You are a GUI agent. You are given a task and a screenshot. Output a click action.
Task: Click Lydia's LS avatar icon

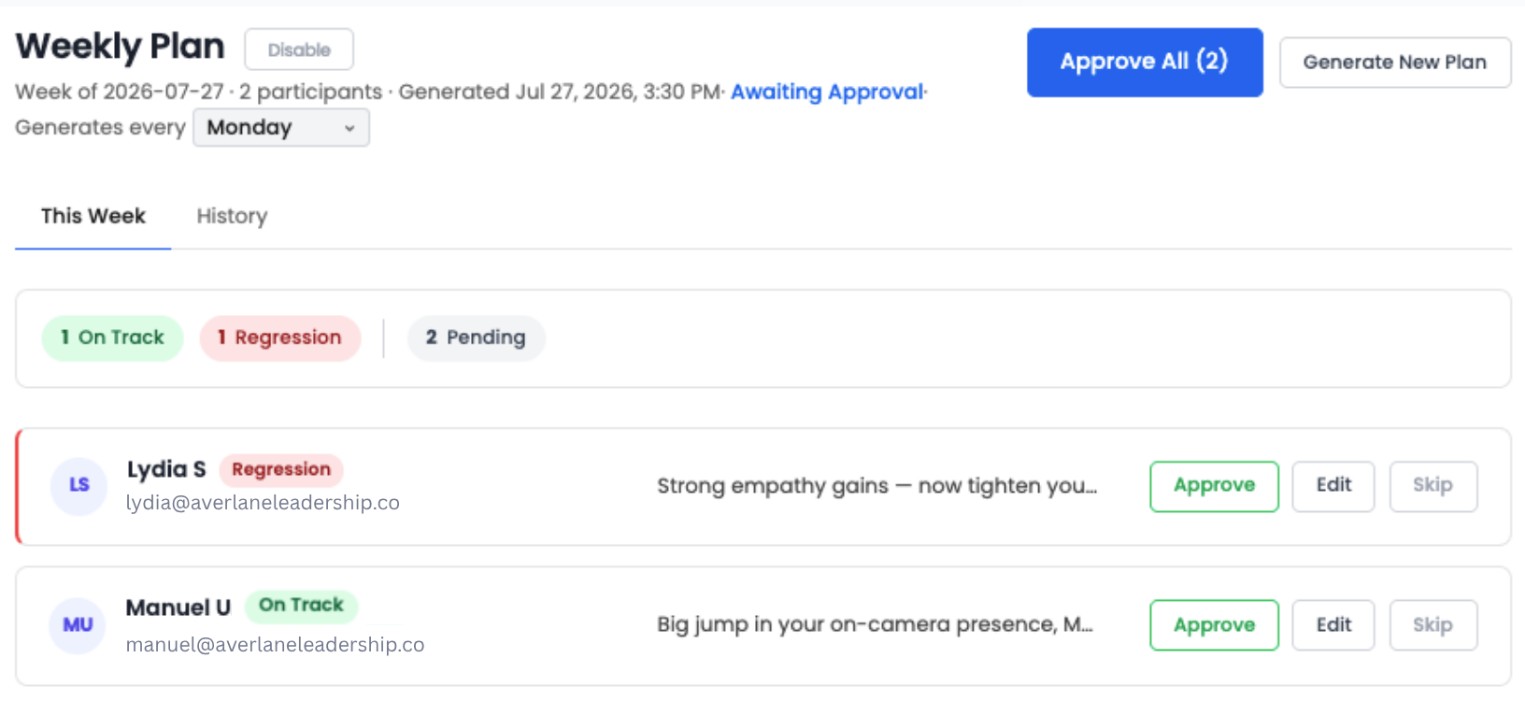coord(78,486)
